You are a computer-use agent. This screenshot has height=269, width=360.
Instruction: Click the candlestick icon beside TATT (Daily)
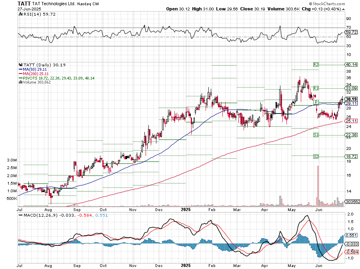coord(21,65)
